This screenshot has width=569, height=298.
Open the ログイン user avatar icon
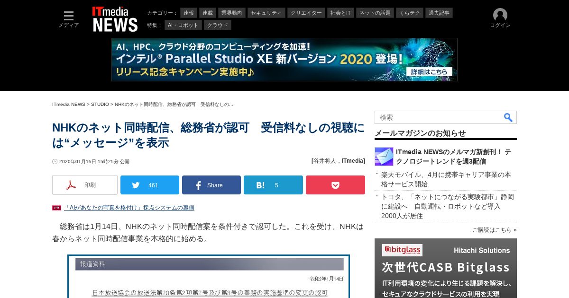(x=500, y=15)
